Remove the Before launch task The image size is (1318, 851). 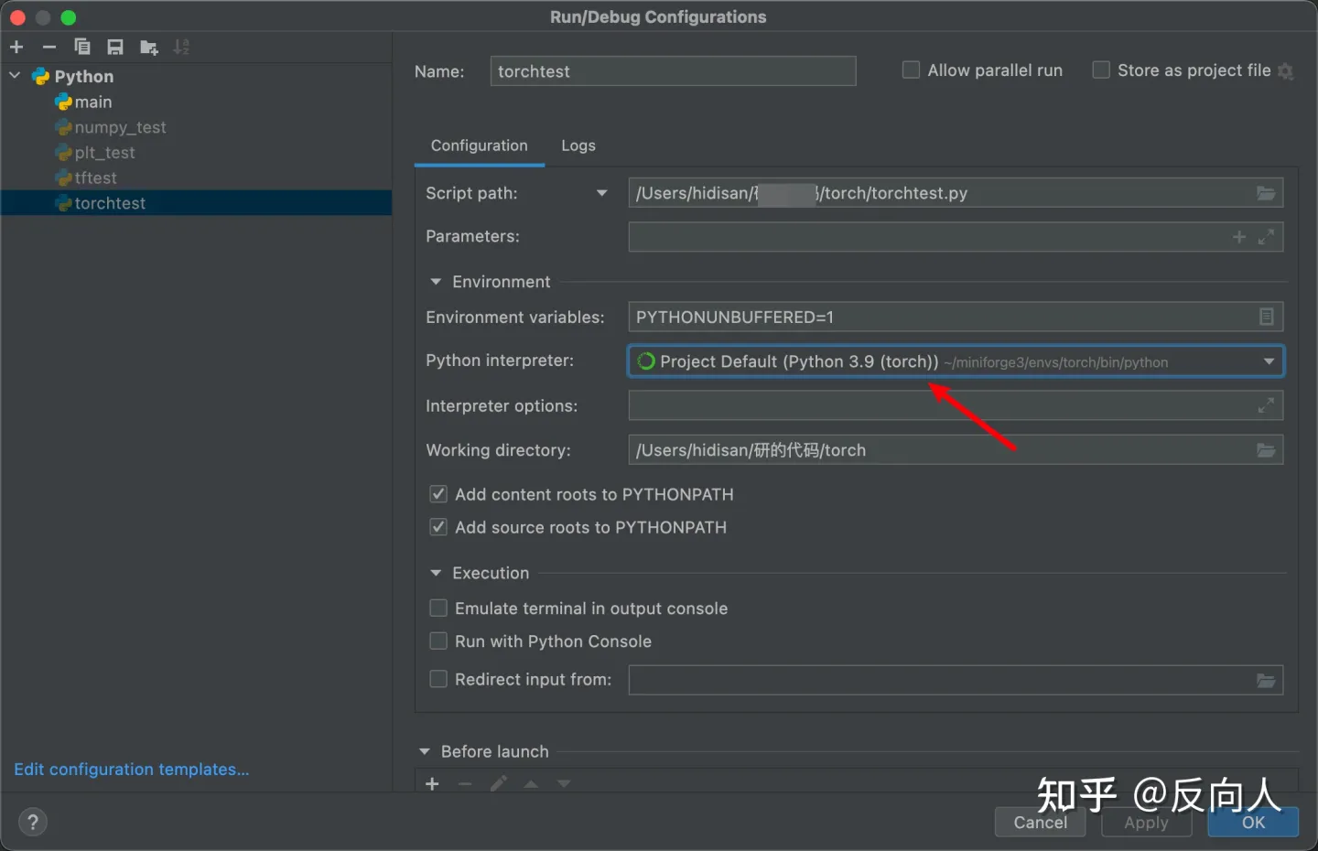click(x=465, y=784)
